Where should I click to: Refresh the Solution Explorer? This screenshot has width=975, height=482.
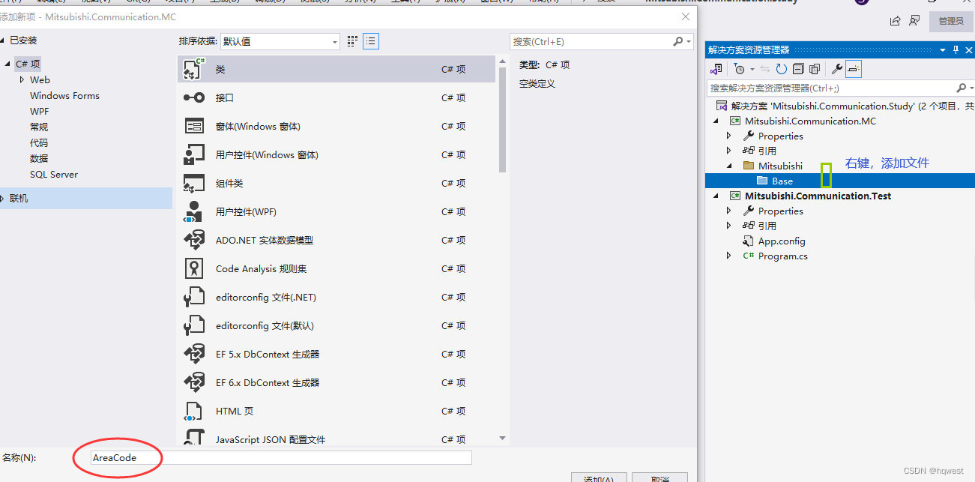pyautogui.click(x=781, y=69)
